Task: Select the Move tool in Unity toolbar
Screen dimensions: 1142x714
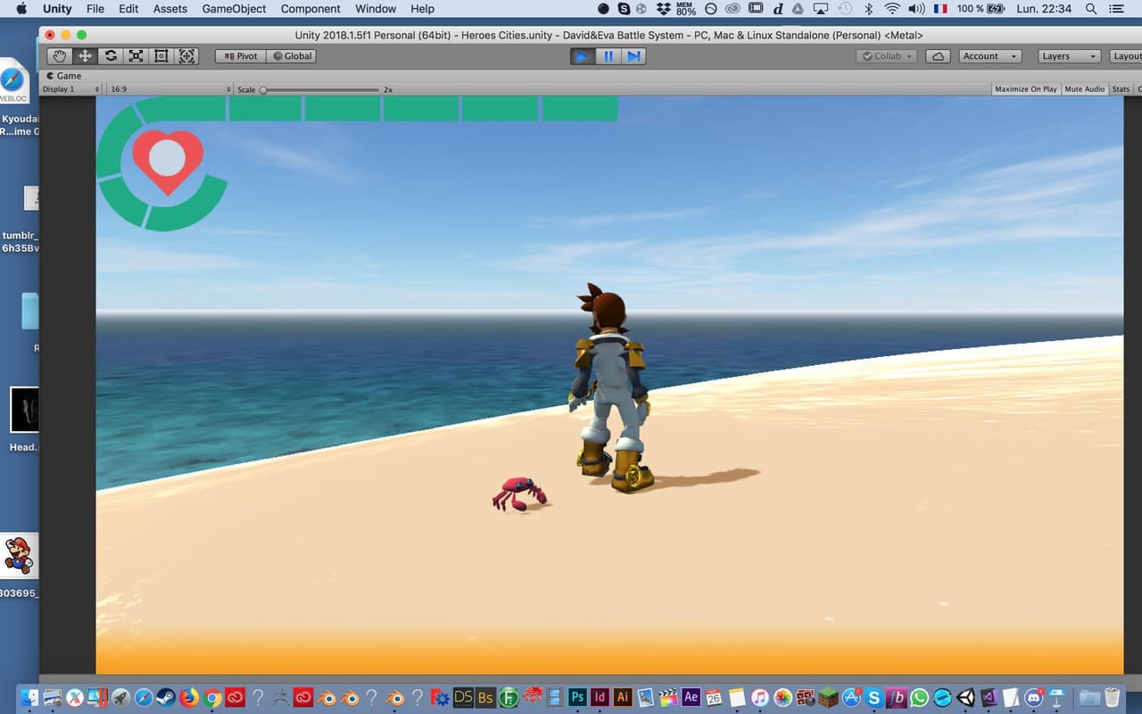Action: 85,56
